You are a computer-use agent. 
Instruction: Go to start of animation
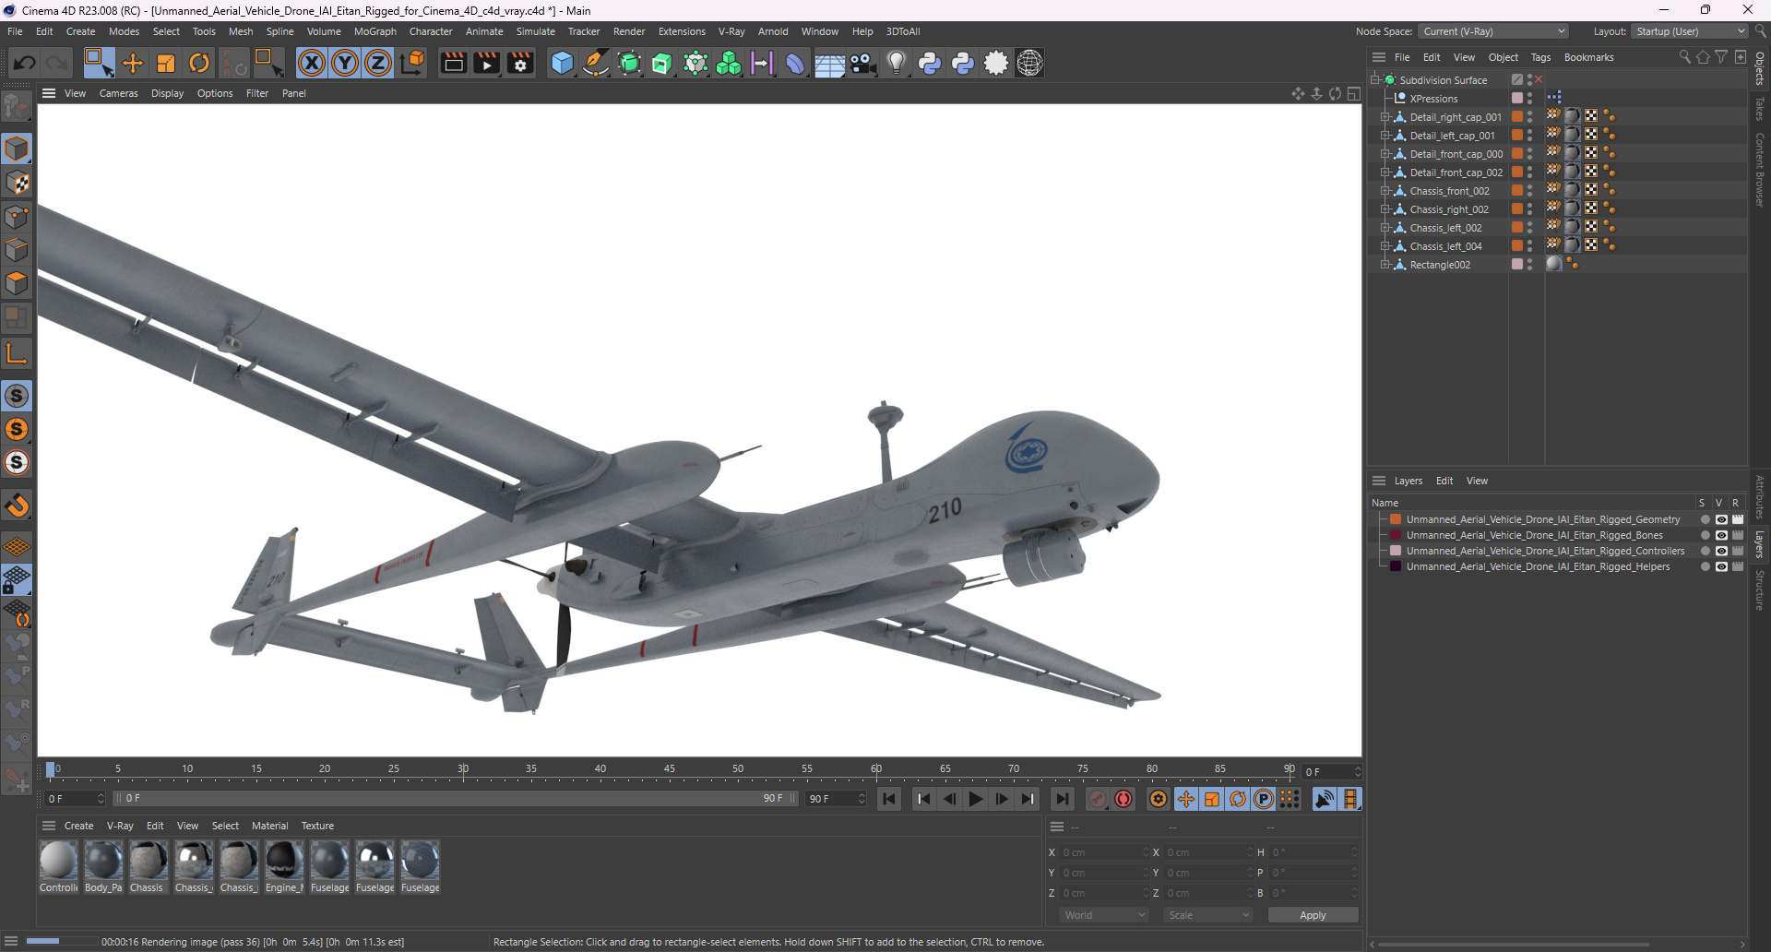(x=889, y=799)
